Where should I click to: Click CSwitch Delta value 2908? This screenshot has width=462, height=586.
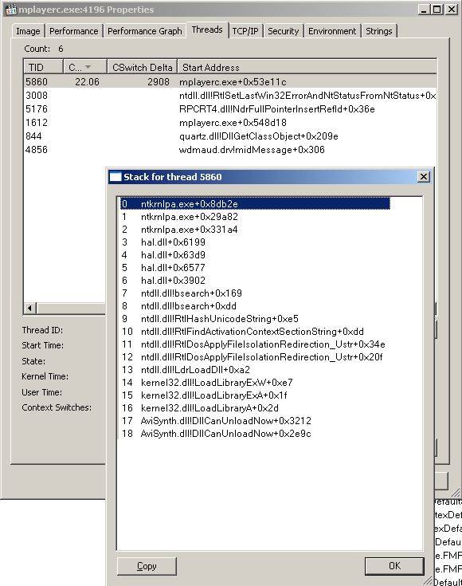pos(159,82)
